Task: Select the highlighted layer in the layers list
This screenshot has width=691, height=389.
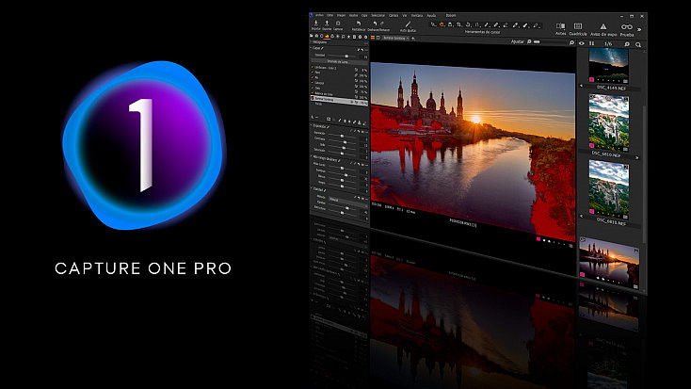Action: click(339, 100)
